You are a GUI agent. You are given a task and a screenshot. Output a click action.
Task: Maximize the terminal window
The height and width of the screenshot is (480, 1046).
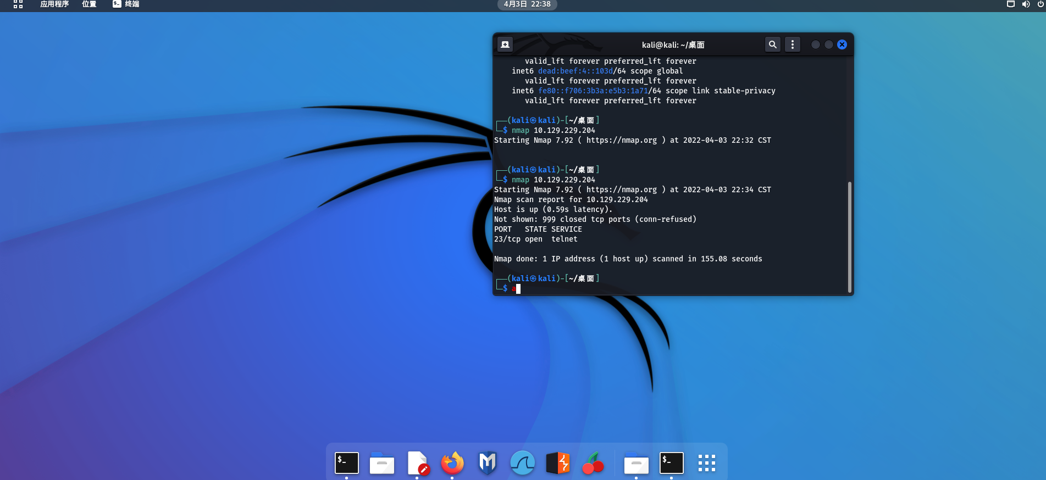(x=829, y=44)
